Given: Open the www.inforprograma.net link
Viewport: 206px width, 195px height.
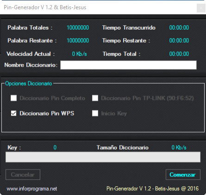Looking at the screenshot, I should (32, 189).
